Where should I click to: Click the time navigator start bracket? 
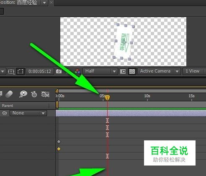point(57,91)
